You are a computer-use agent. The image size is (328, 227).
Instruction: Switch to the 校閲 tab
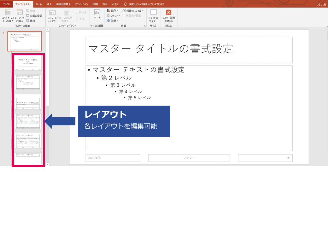[95, 4]
